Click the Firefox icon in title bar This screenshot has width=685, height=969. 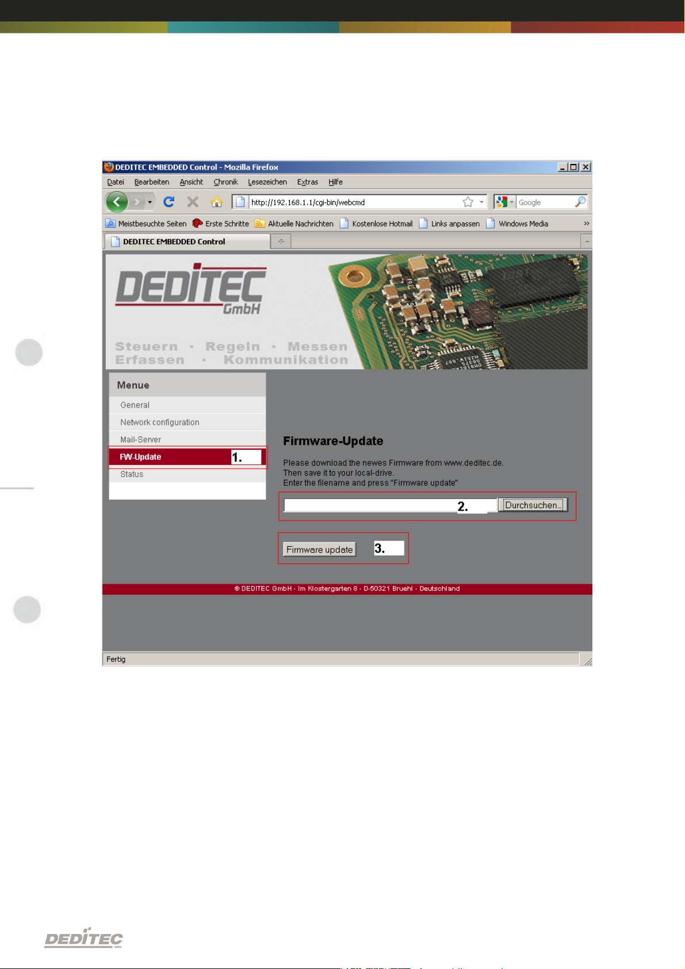click(x=108, y=167)
